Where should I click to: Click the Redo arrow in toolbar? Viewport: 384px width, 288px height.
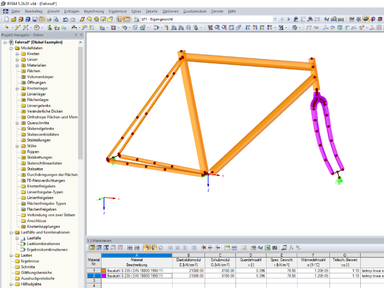click(73, 19)
